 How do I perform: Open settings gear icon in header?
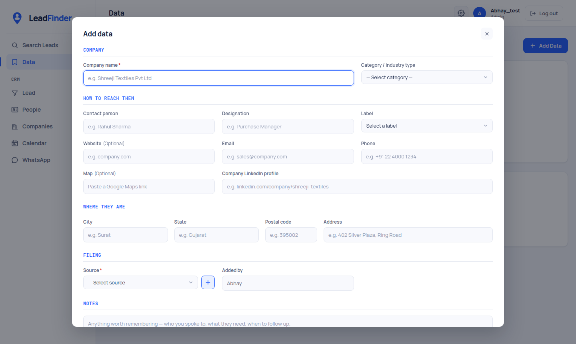[x=461, y=13]
